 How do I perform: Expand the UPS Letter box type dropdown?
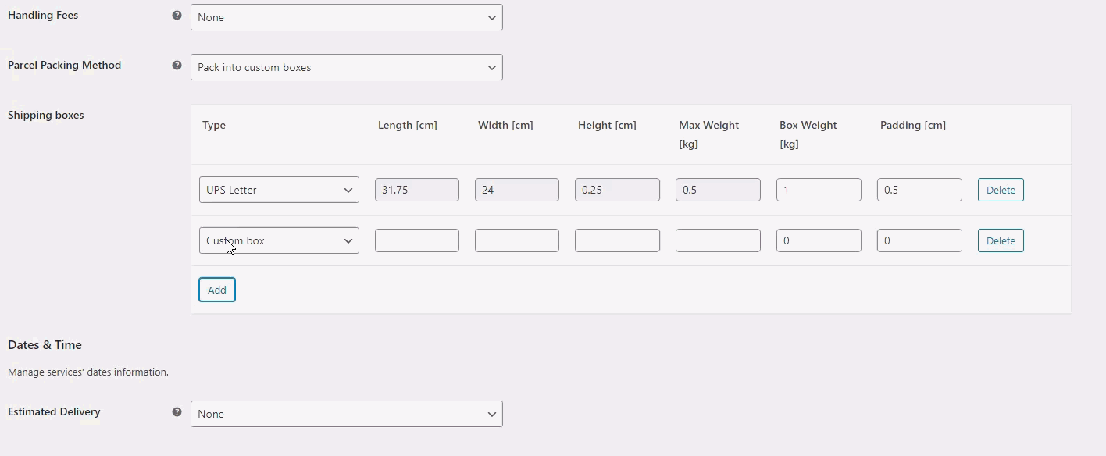279,190
